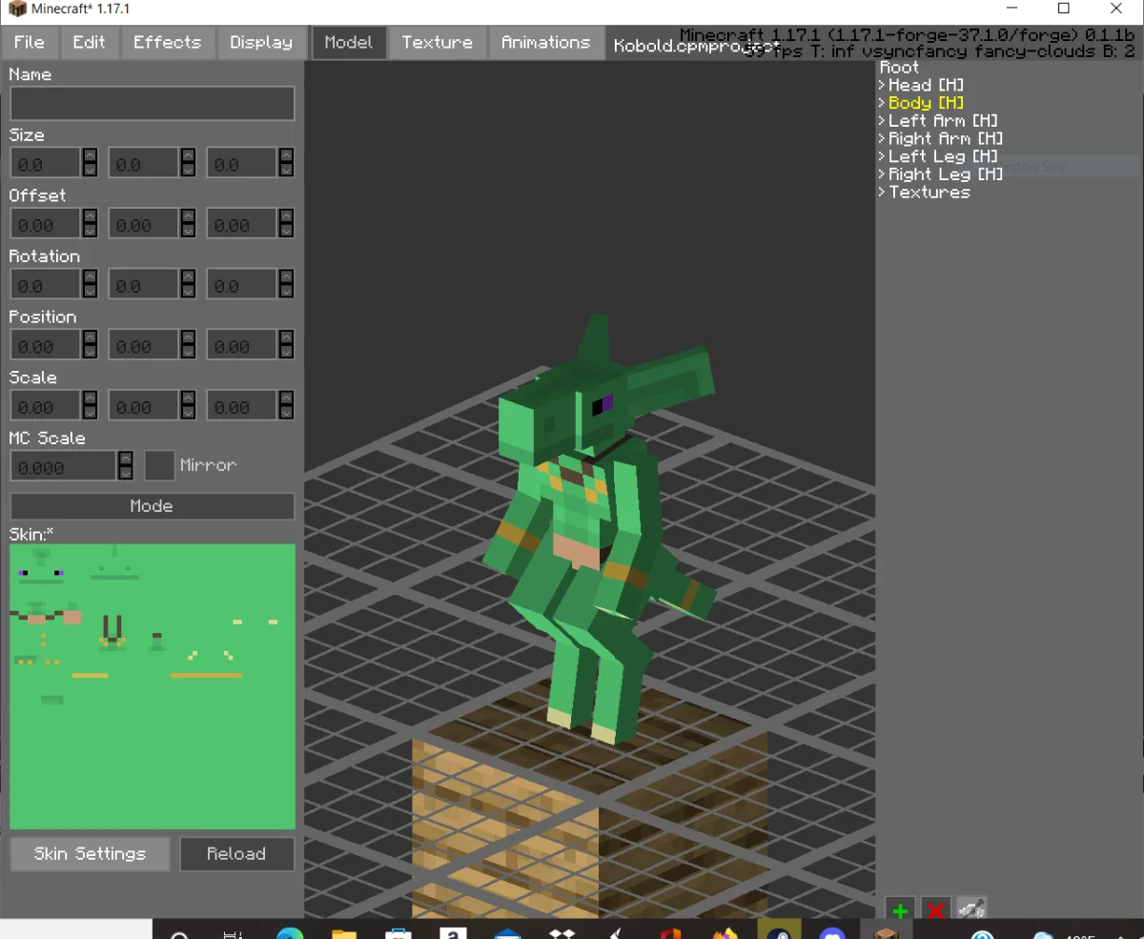
Task: Decrease the second Scale value with down arrow
Action: coord(188,413)
